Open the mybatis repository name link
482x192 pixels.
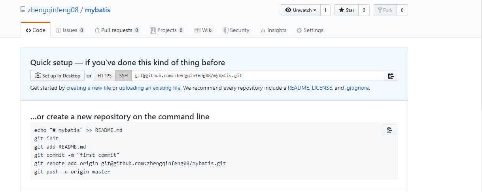97,10
